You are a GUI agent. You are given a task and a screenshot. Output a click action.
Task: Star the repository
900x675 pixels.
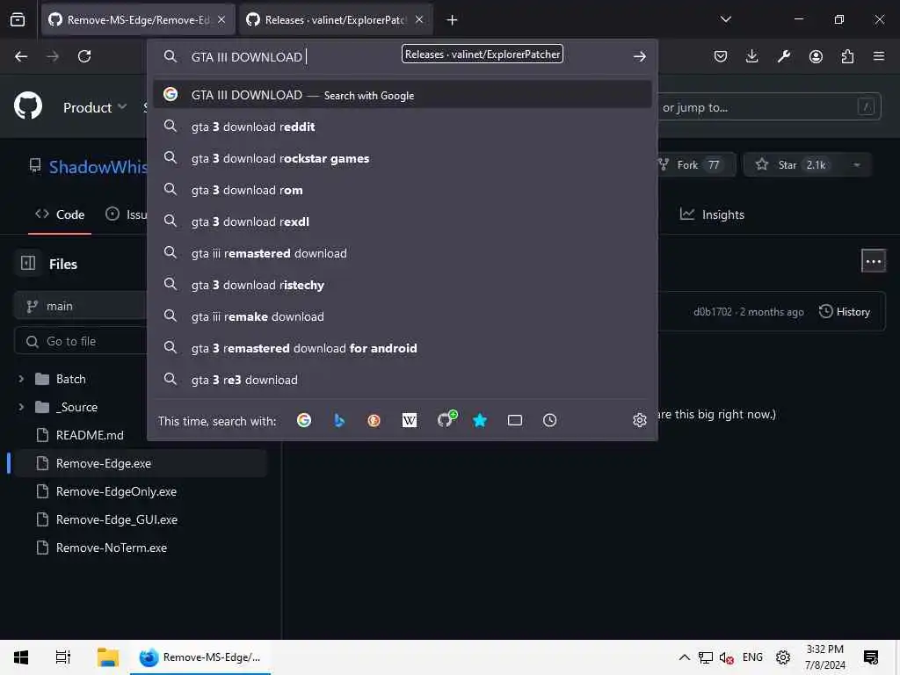click(x=794, y=164)
